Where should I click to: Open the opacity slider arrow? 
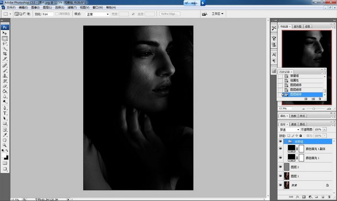click(325, 129)
